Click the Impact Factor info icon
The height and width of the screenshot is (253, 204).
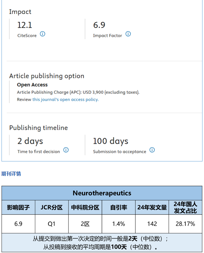[x=128, y=34]
